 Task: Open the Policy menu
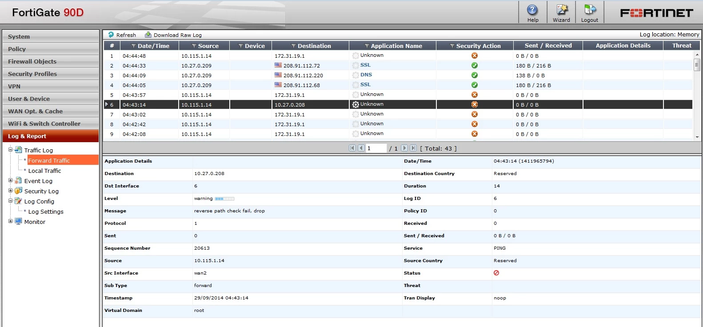pyautogui.click(x=51, y=49)
